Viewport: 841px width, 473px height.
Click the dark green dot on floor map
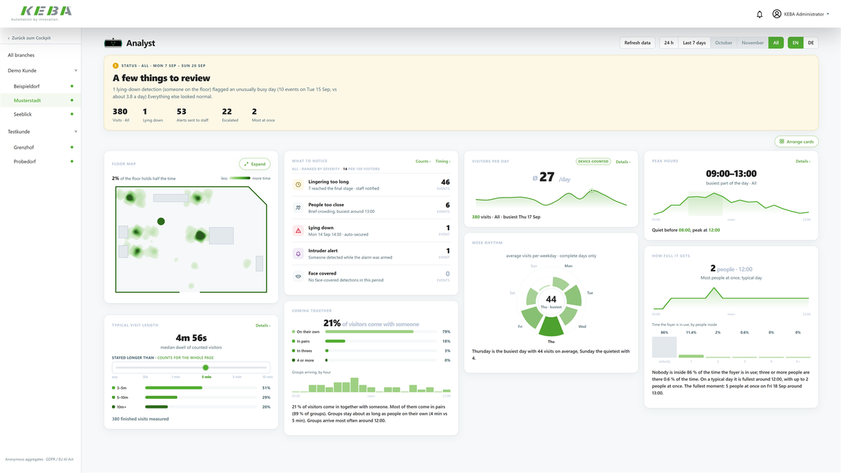coord(161,221)
